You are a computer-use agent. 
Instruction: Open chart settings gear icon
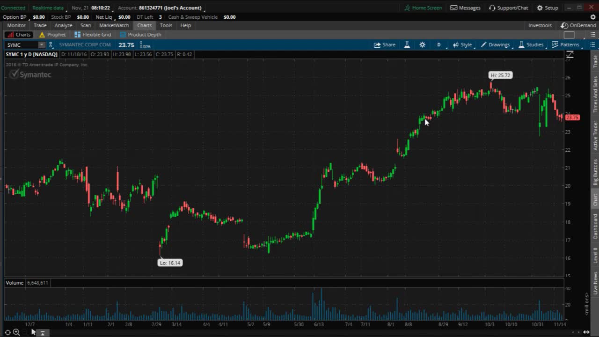click(x=423, y=45)
